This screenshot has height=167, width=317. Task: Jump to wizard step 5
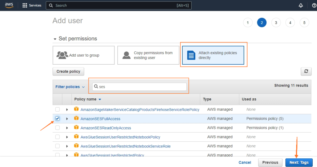point(304,23)
